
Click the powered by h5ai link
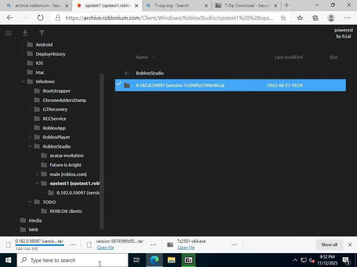point(343,33)
